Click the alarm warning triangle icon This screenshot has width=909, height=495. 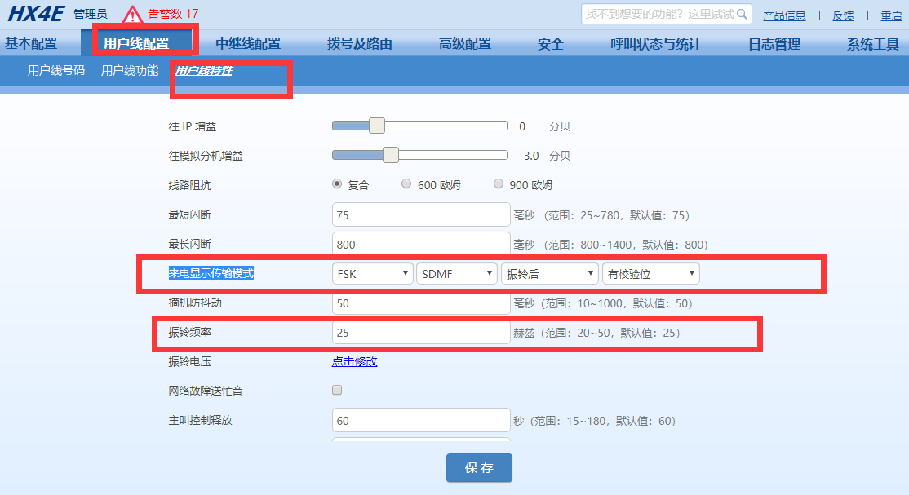(x=131, y=13)
